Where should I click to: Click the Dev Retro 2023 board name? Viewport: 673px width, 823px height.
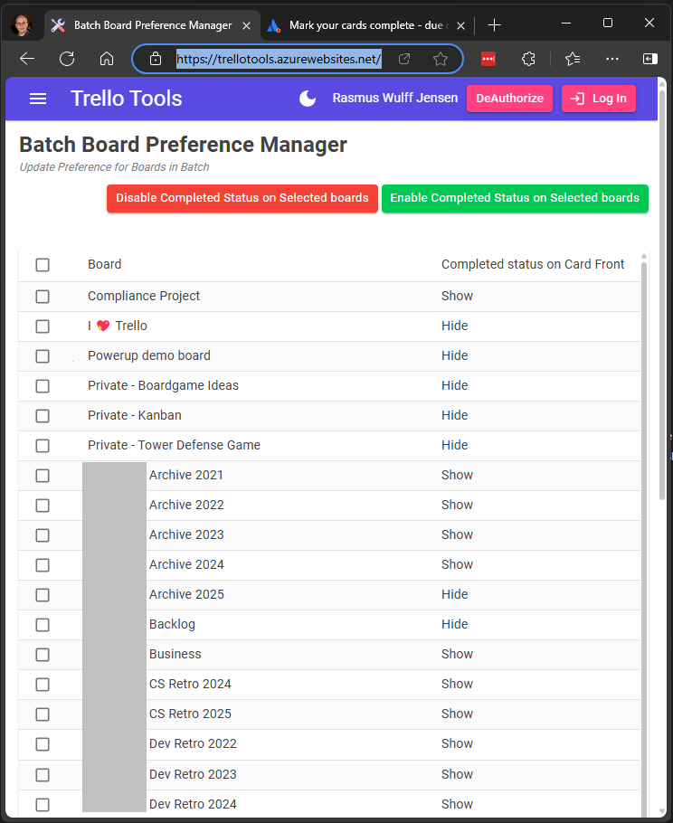(x=193, y=774)
